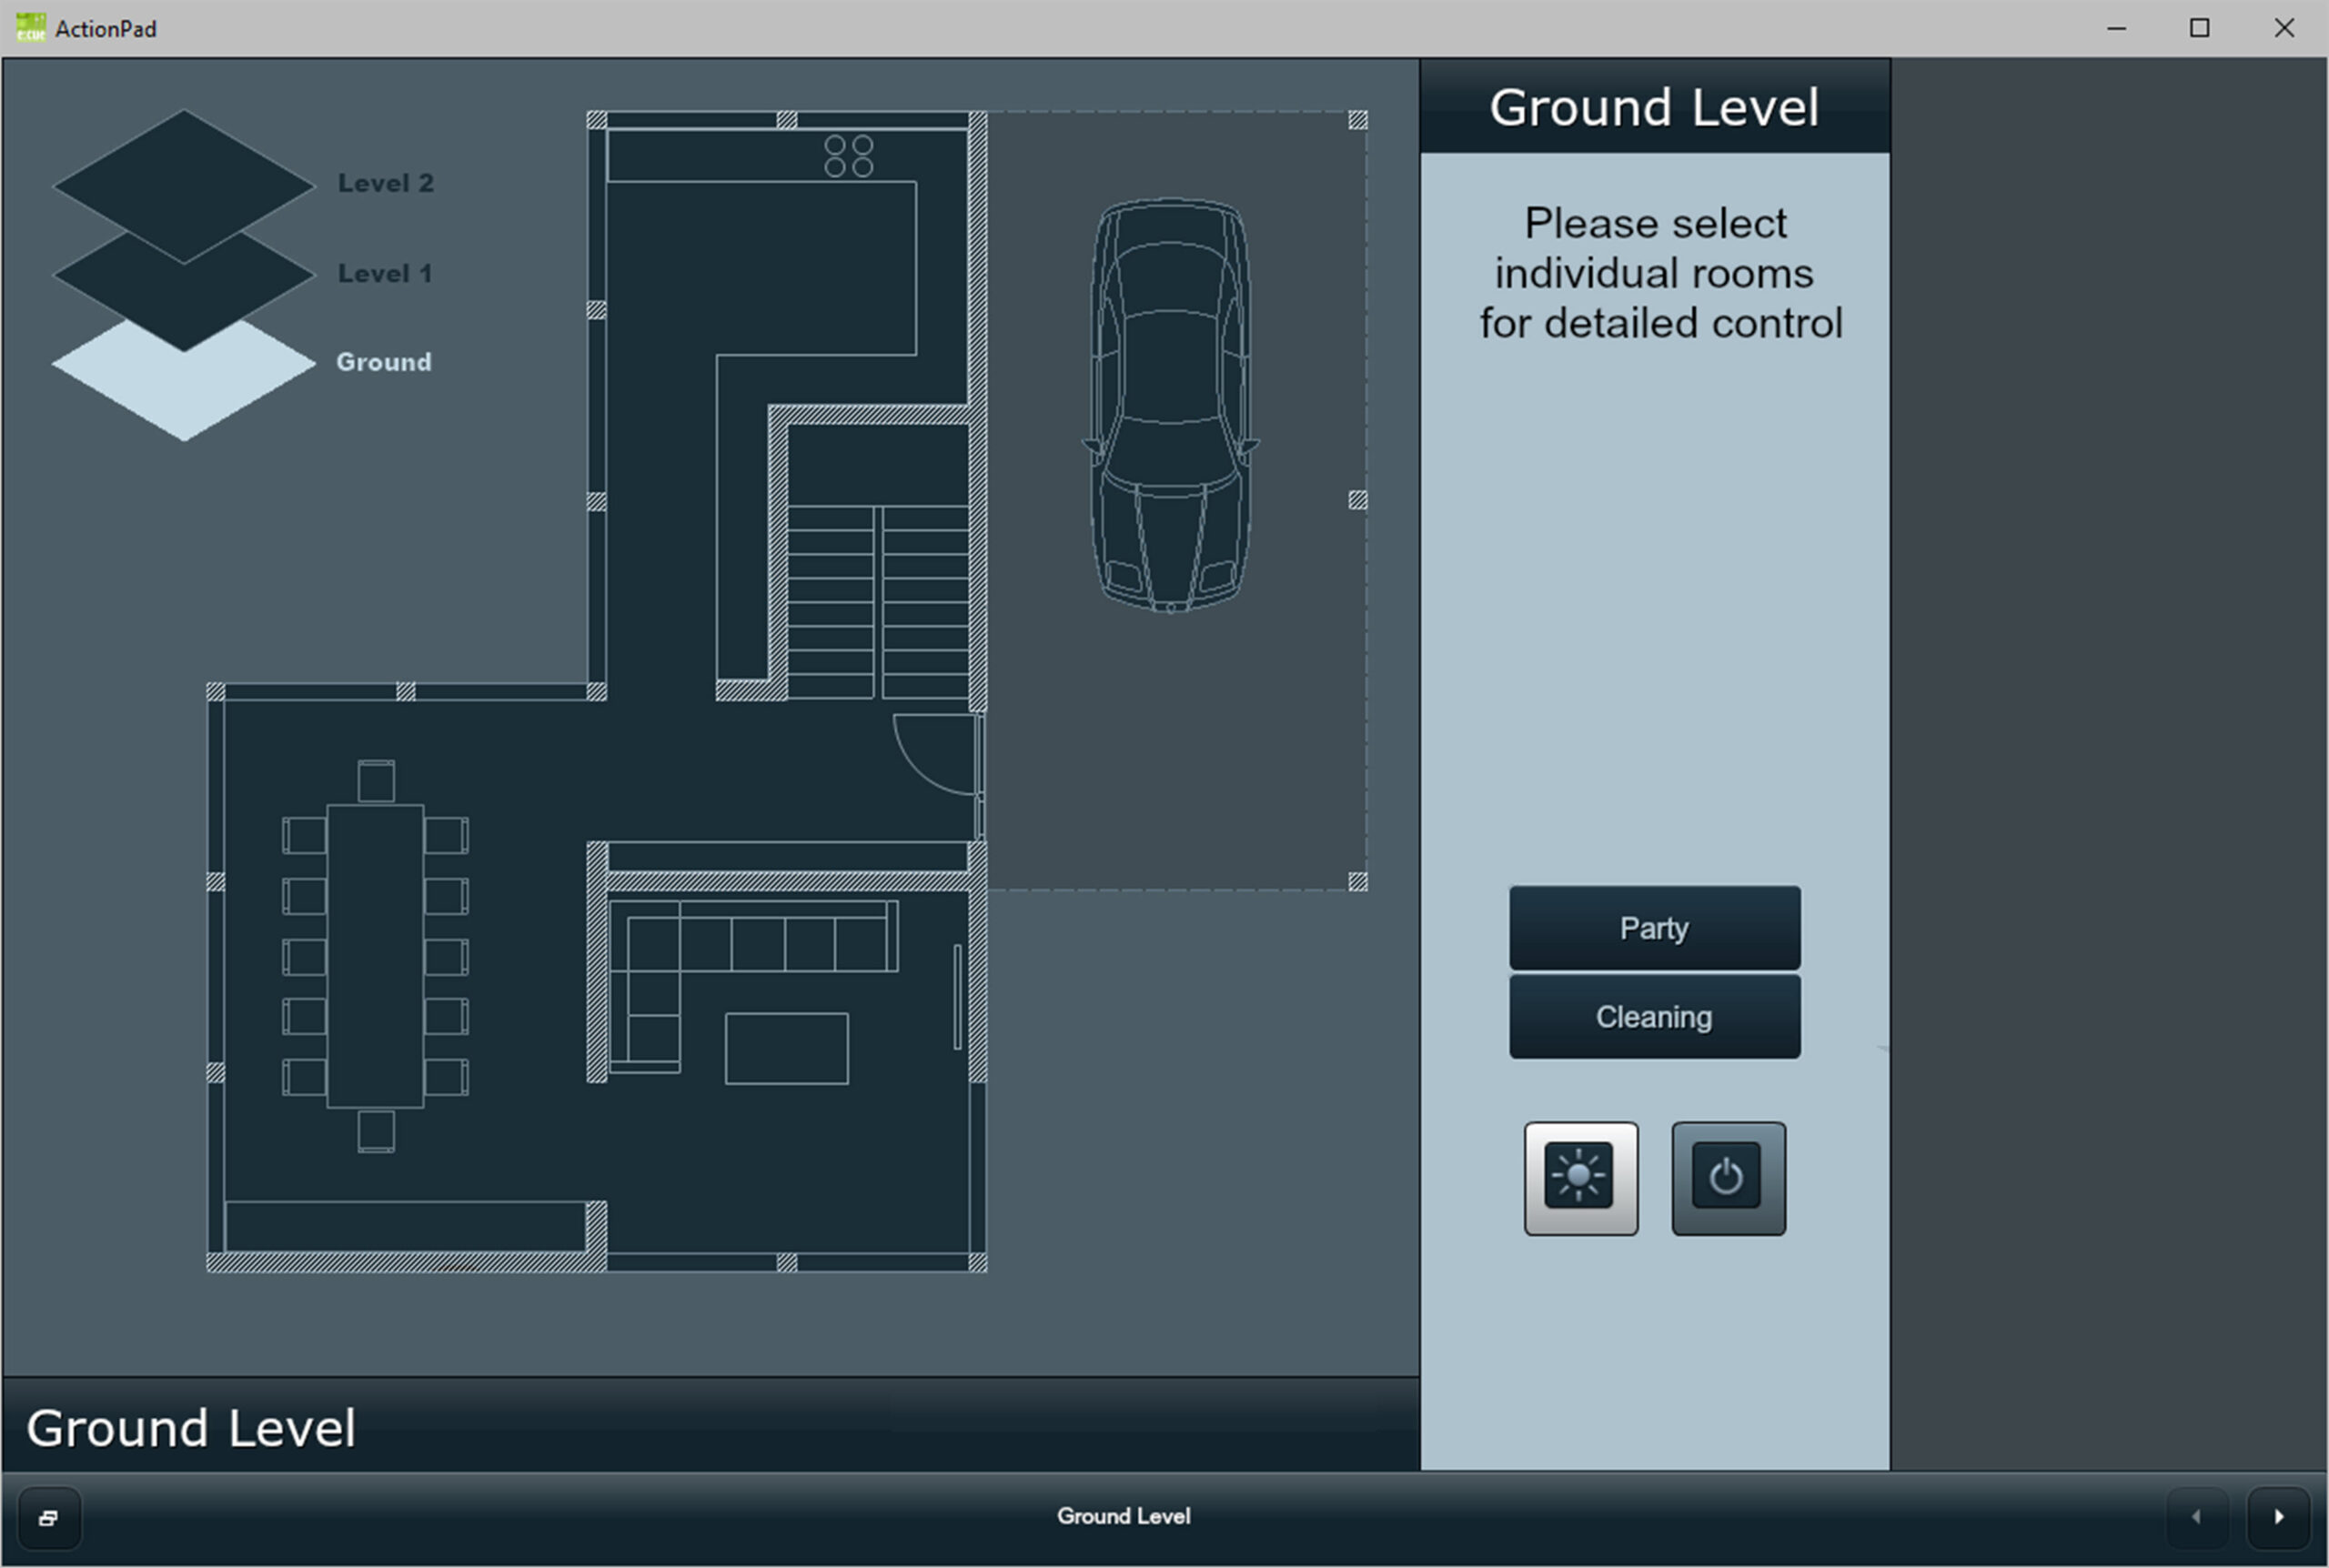Go to next page with right arrow
Screen dimensions: 2329x1568
tap(2278, 1517)
